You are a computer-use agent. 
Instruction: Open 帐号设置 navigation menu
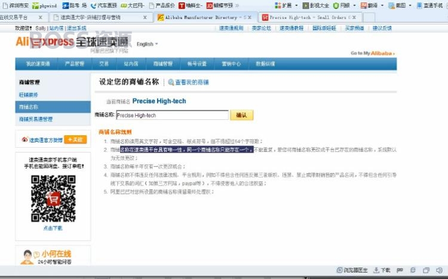click(x=197, y=64)
